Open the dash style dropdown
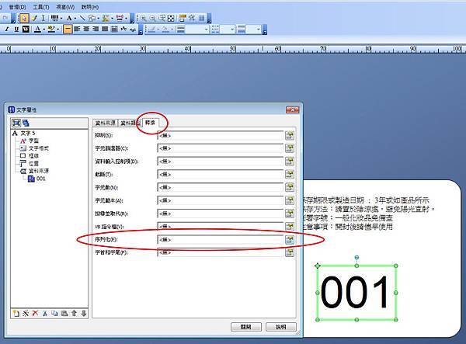466x344 pixels. (231, 30)
